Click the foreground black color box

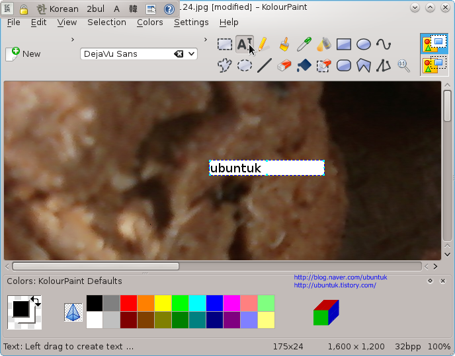click(x=21, y=308)
